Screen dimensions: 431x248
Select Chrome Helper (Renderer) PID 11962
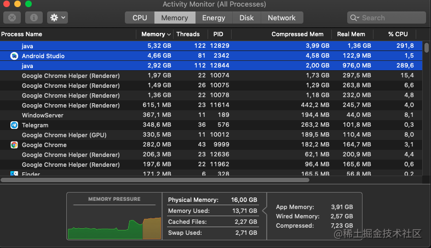click(x=211, y=165)
